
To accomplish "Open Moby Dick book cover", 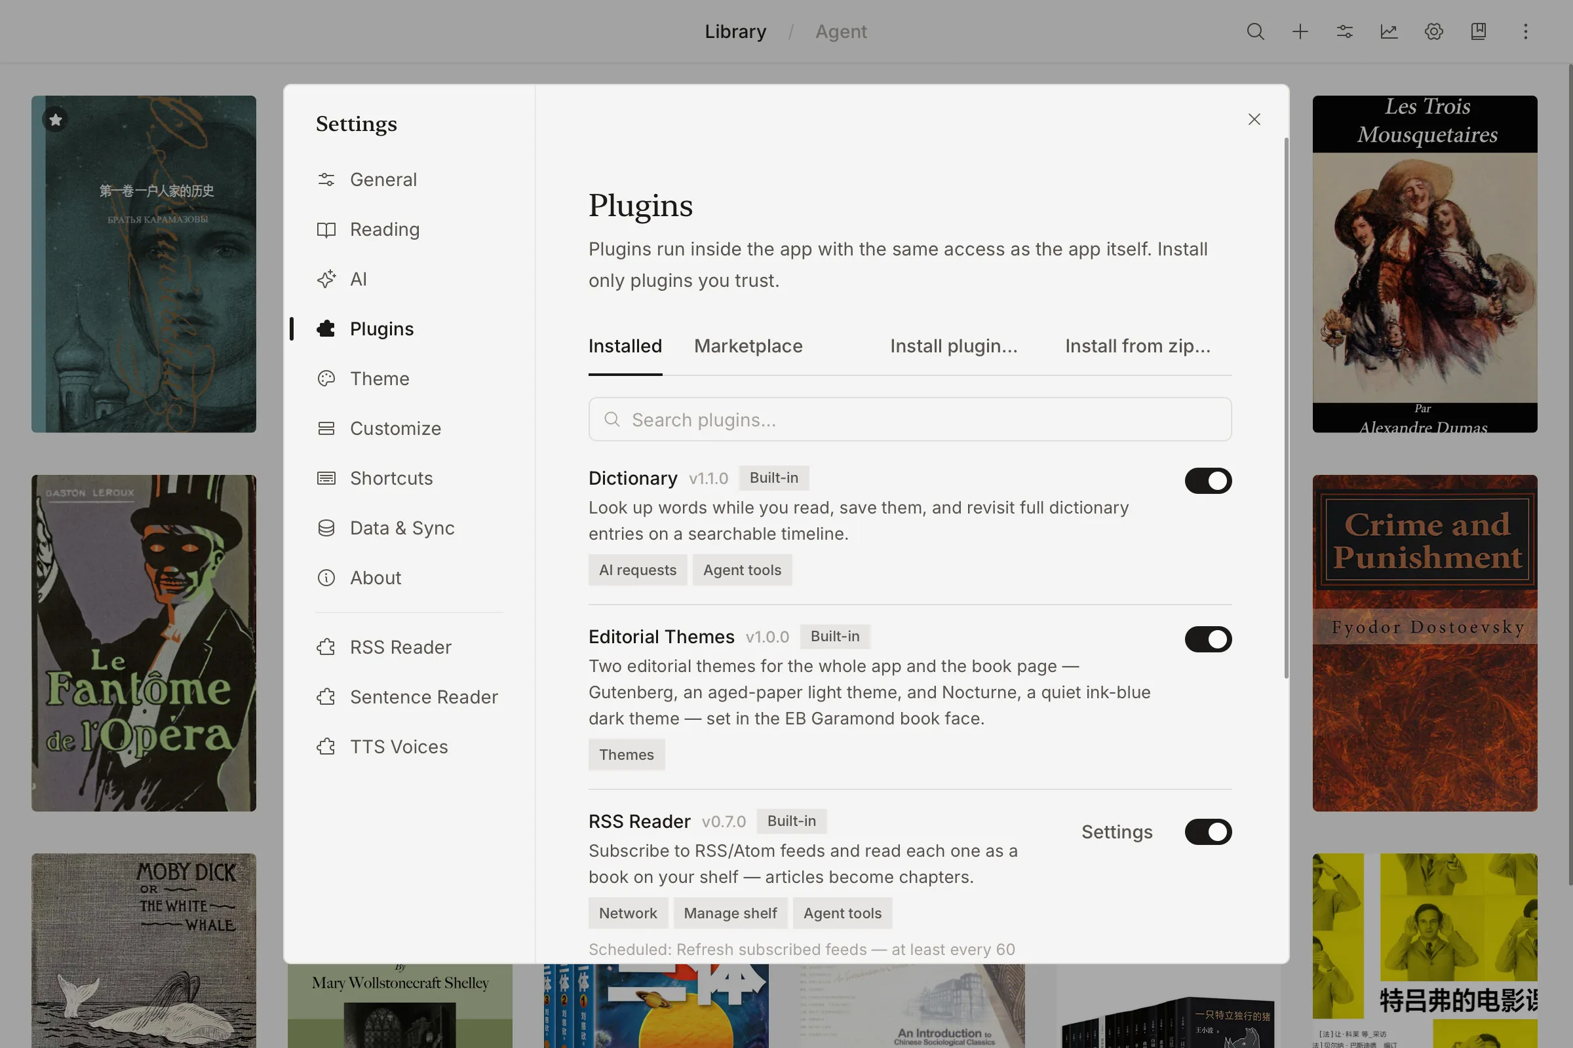I will [x=144, y=950].
